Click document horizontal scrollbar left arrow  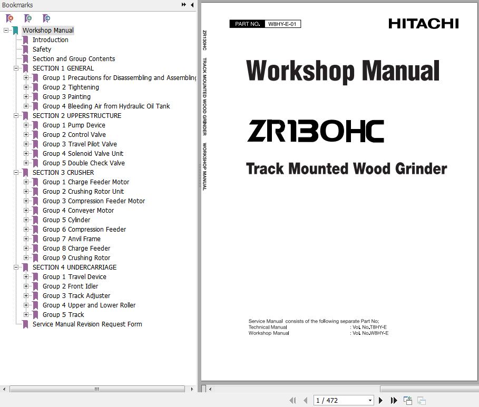210,389
